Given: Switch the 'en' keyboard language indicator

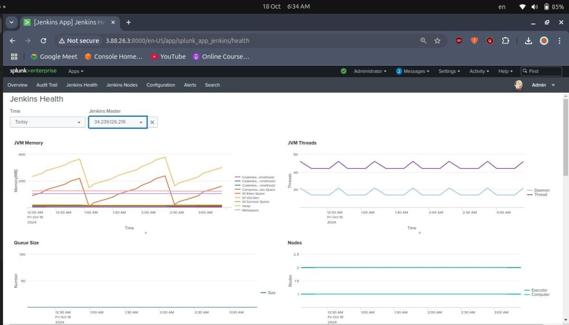Looking at the screenshot, I should pos(502,7).
